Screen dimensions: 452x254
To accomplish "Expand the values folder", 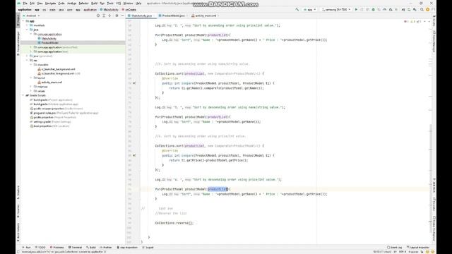I will pos(31,91).
